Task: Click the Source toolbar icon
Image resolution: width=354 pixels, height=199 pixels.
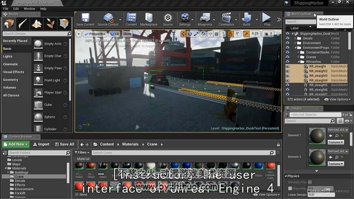Action: 168,20
